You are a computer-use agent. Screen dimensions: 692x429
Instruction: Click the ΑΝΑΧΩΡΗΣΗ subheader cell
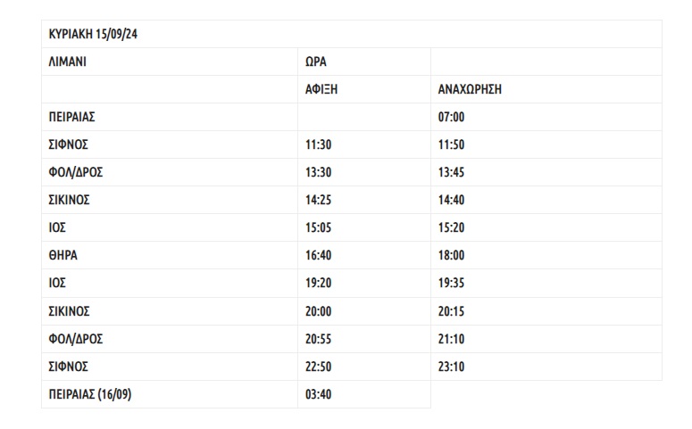pos(470,89)
